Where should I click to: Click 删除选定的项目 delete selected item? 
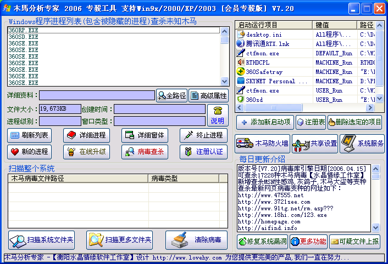pyautogui.click(x=355, y=122)
